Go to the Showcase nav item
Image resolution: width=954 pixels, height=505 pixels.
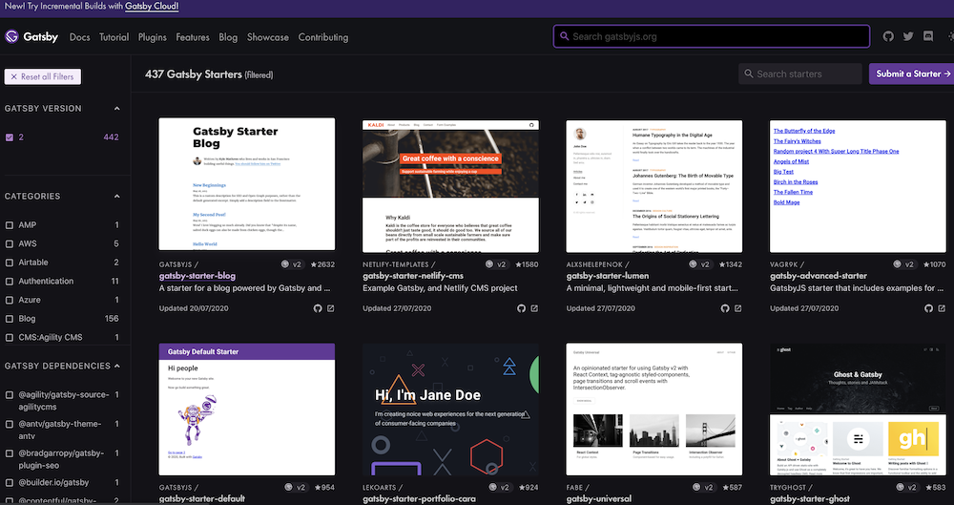(267, 37)
